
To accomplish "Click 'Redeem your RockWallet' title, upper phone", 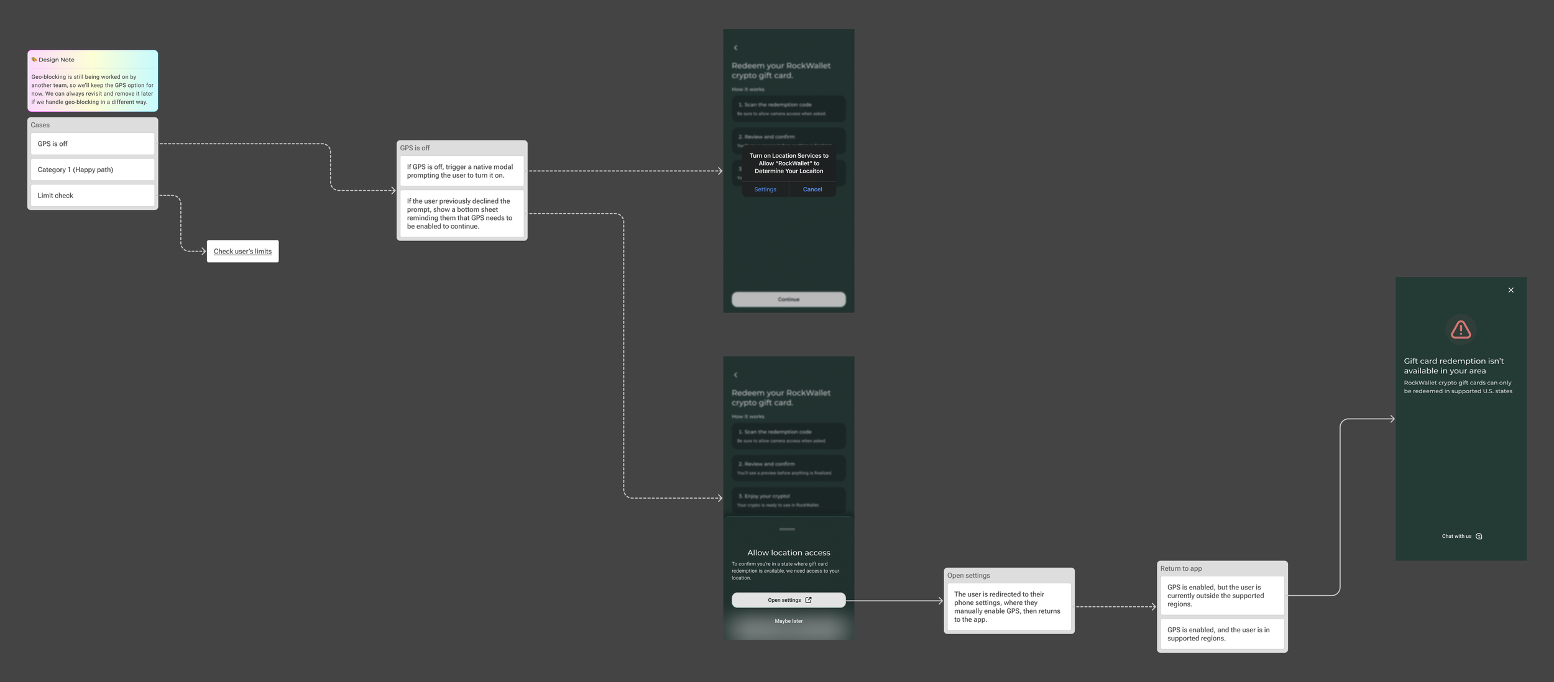I will coord(781,70).
